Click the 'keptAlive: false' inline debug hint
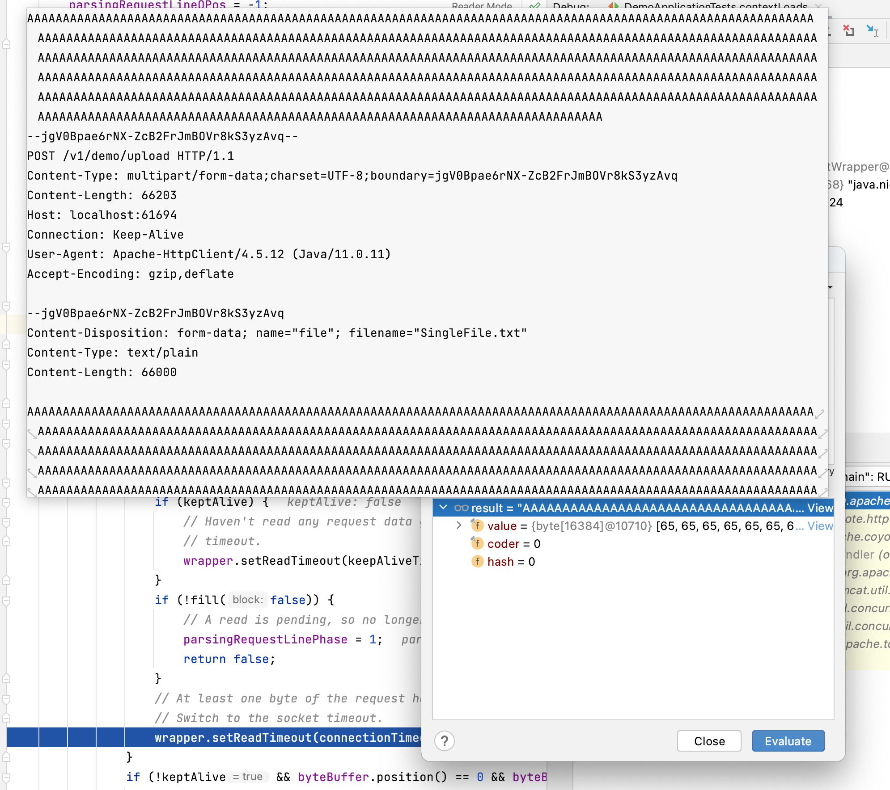890x790 pixels. click(x=344, y=502)
